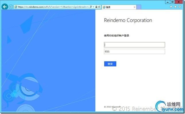View the security lock icon details
The height and width of the screenshot is (114, 185).
[x=96, y=7]
